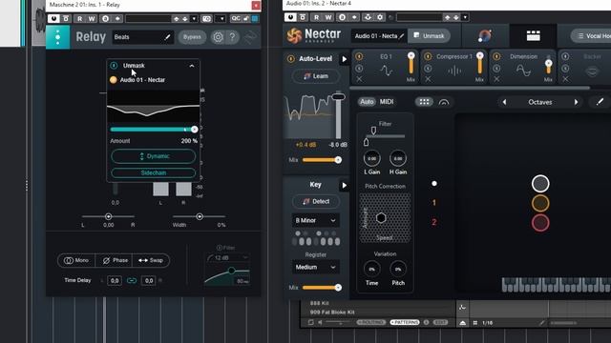Toggle the Time Delay link icon
The height and width of the screenshot is (343, 611).
[x=132, y=280]
